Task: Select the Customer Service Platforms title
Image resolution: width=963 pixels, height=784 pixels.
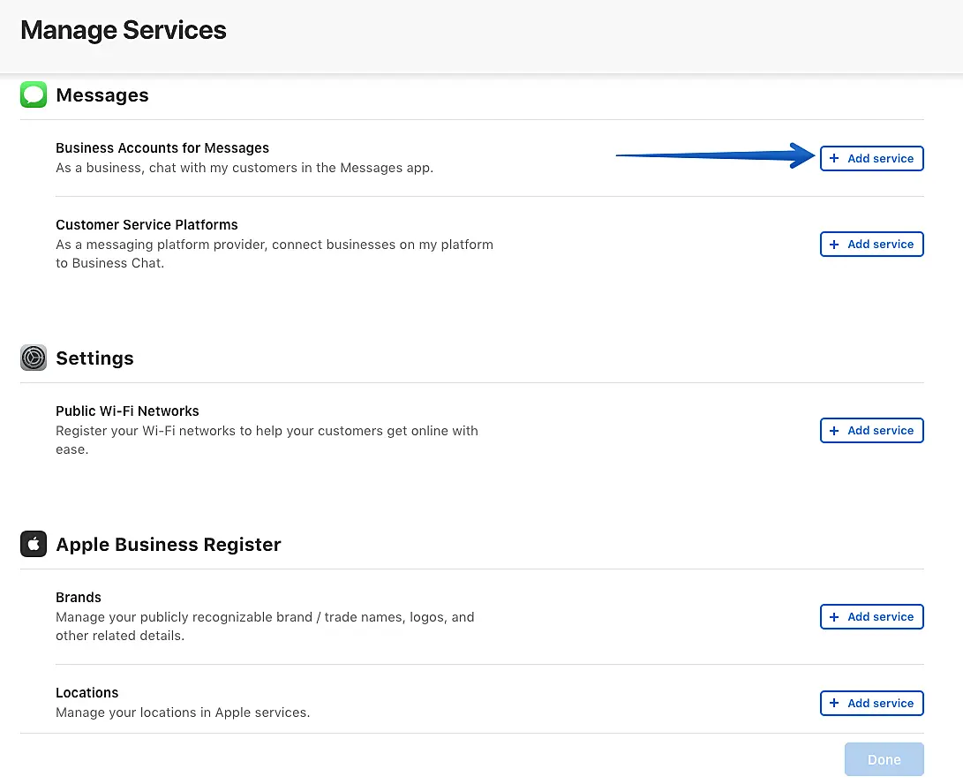Action: [147, 225]
